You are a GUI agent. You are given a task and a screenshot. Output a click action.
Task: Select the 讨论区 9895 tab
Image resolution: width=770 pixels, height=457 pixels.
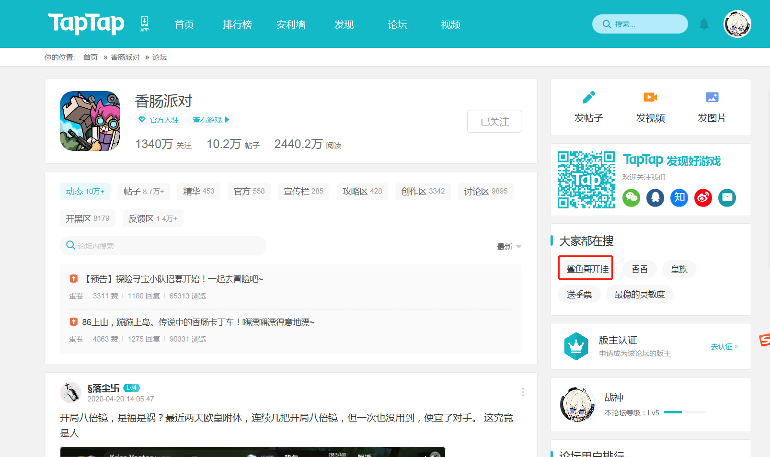coord(485,191)
